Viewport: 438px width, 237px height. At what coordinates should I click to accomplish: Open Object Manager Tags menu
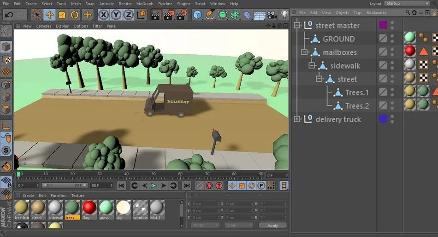tap(358, 12)
